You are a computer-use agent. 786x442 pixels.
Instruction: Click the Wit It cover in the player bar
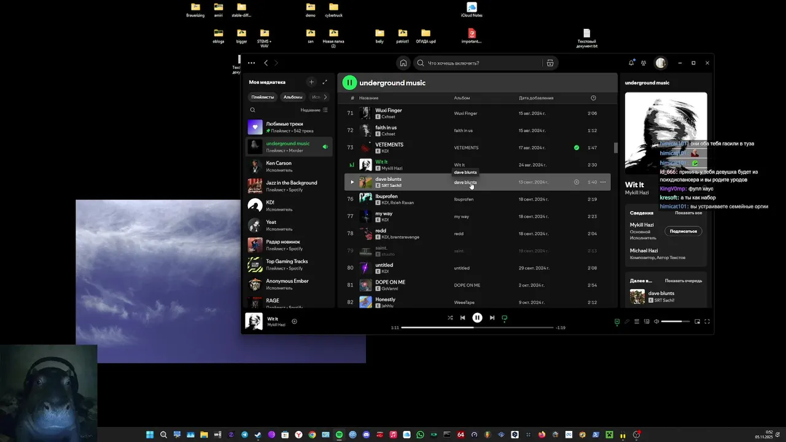254,321
